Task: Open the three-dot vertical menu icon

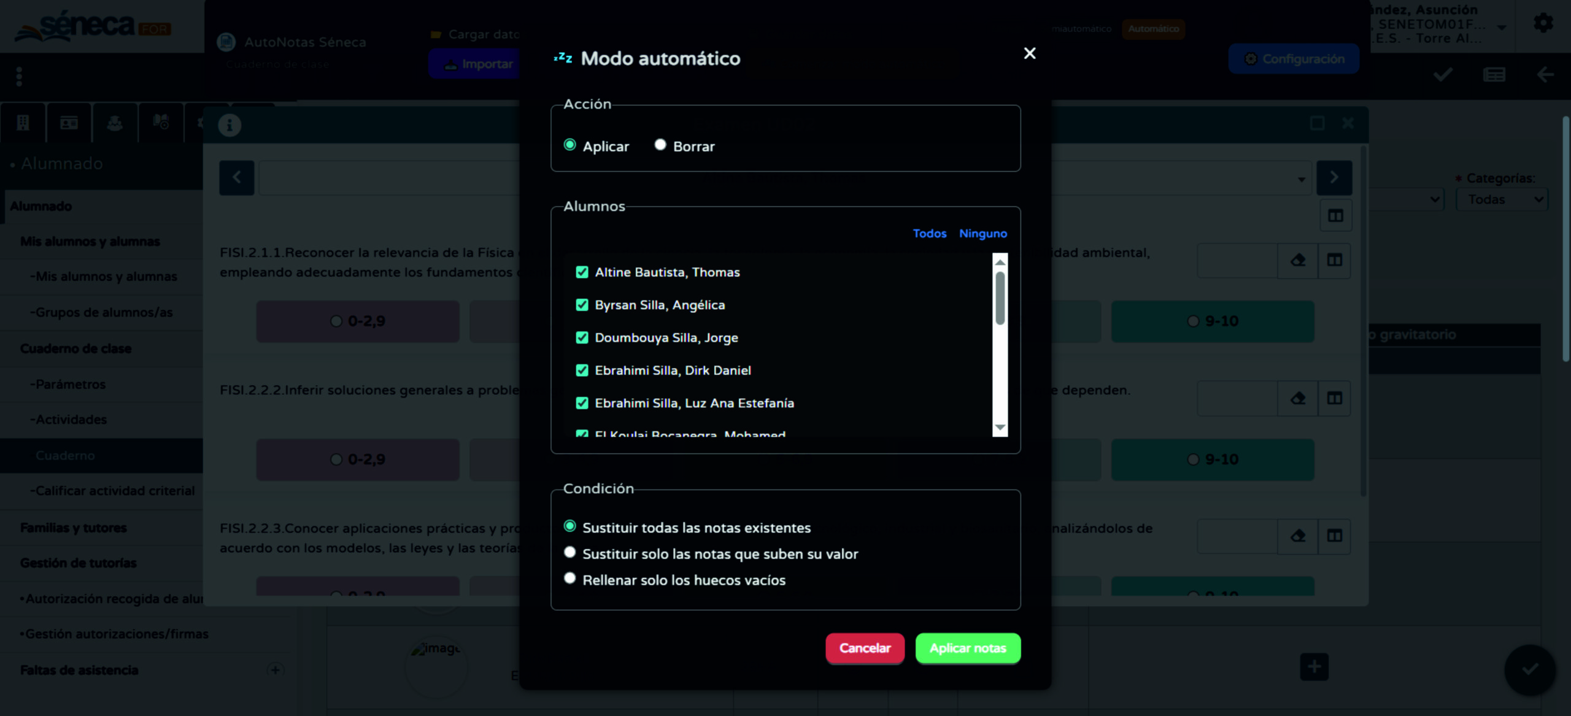Action: pos(20,76)
